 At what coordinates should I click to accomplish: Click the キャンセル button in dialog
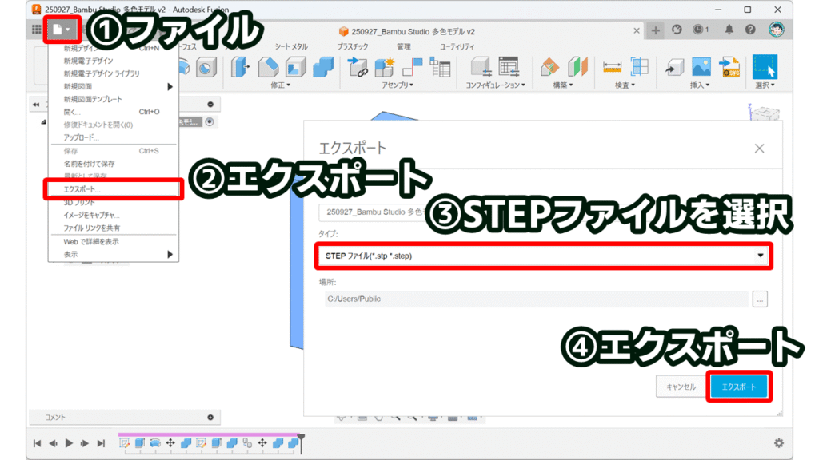(x=679, y=387)
